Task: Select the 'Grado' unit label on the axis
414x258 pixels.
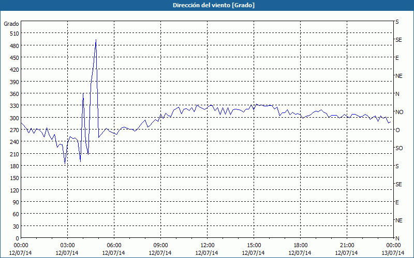Action: 11,24
